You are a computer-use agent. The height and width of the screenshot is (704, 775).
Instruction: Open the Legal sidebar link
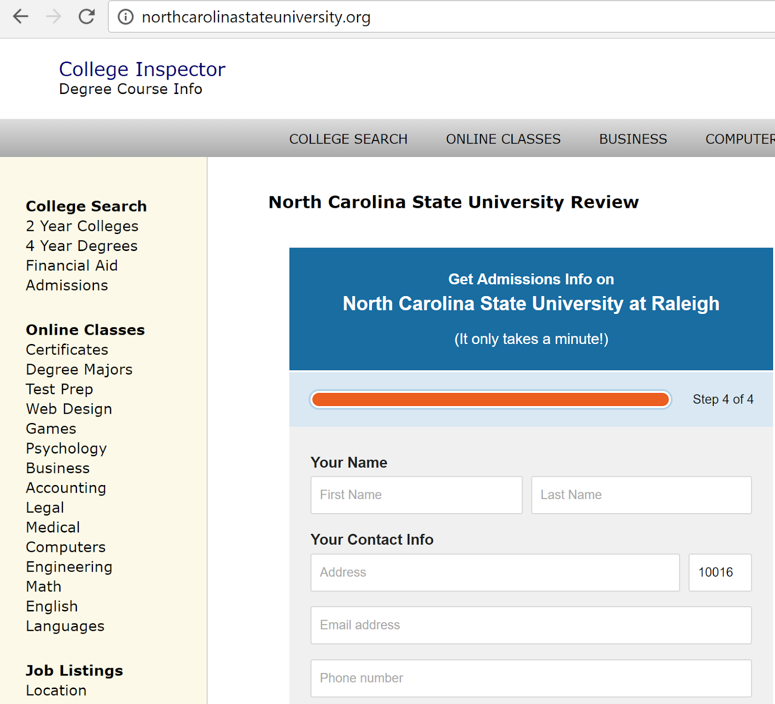click(45, 508)
